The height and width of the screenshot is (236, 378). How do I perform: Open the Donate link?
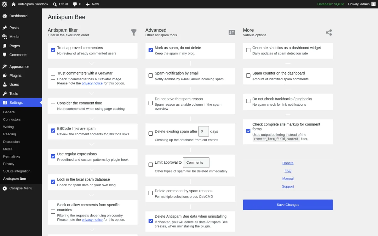tap(288, 163)
